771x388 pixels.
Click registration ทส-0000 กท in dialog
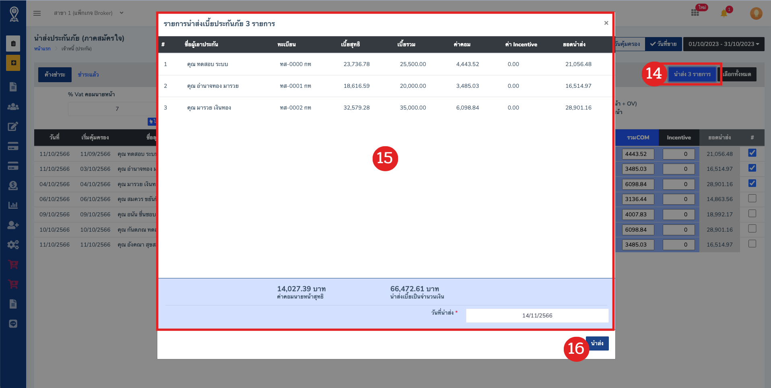(295, 64)
